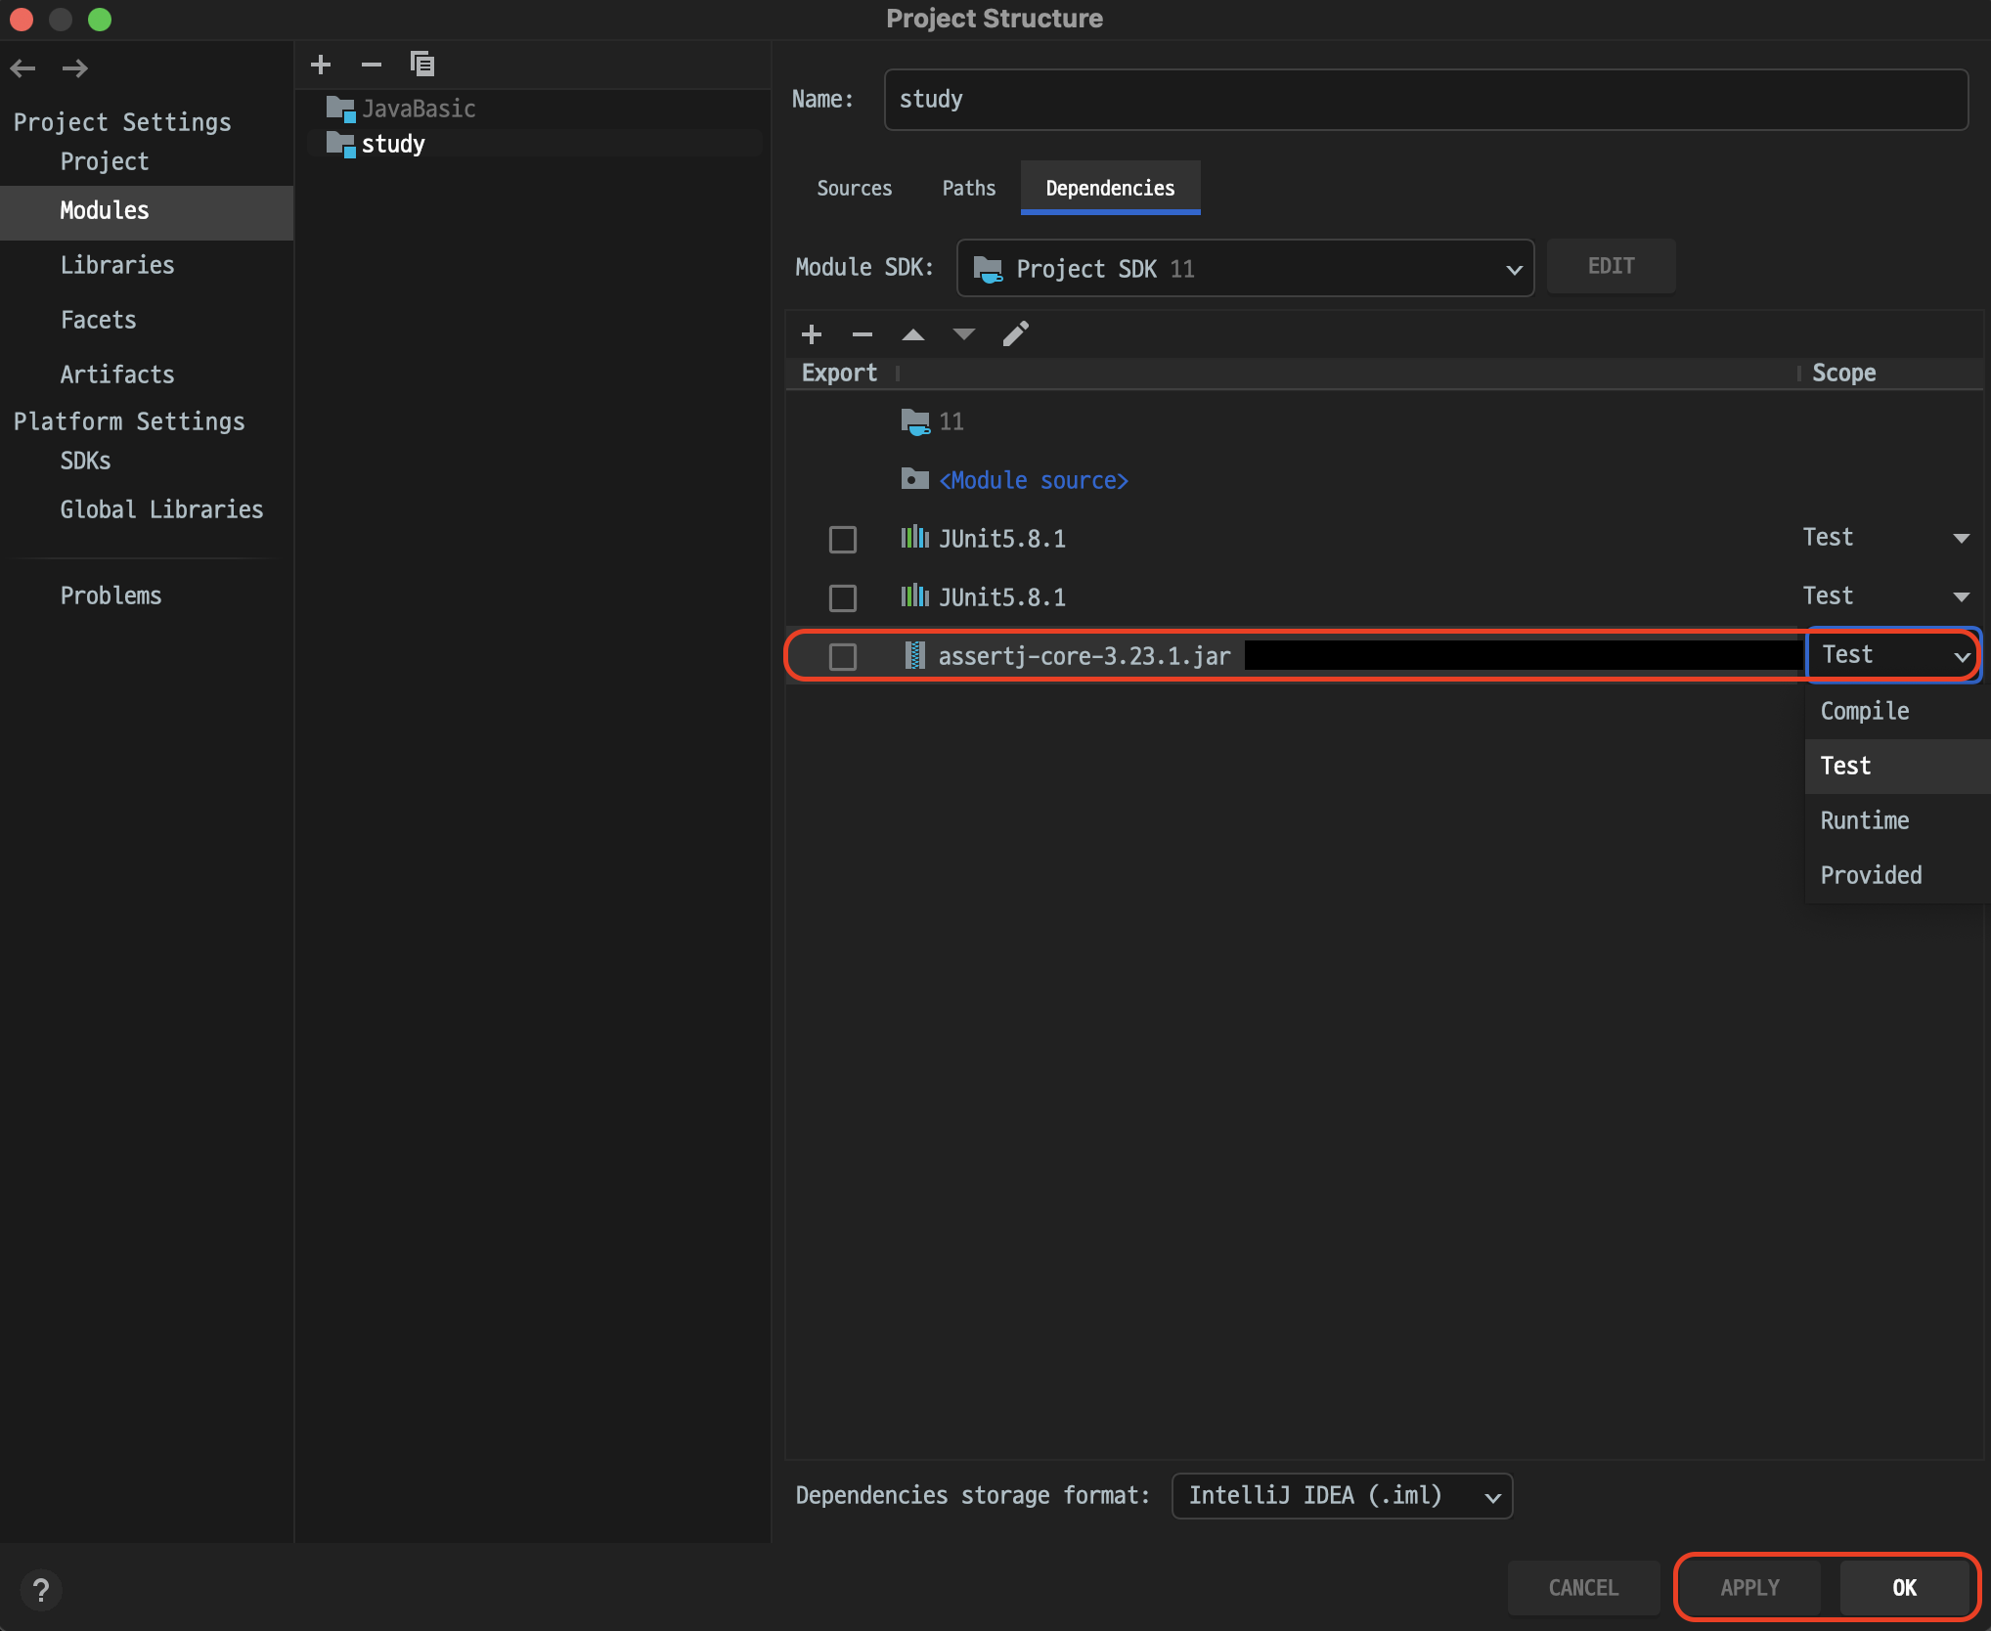The height and width of the screenshot is (1631, 1991).
Task: Check export box for first JUnit5.8.1
Action: tap(842, 539)
